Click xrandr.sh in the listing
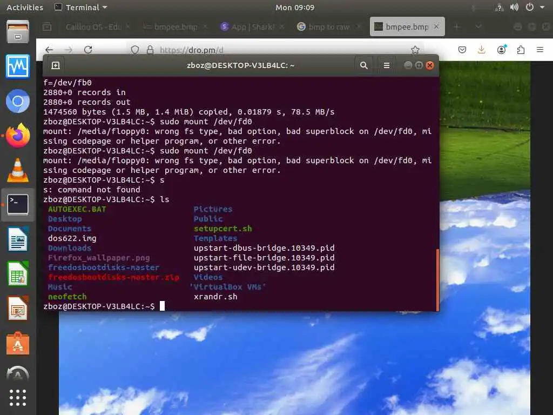Viewport: 553px width, 415px height. (215, 297)
